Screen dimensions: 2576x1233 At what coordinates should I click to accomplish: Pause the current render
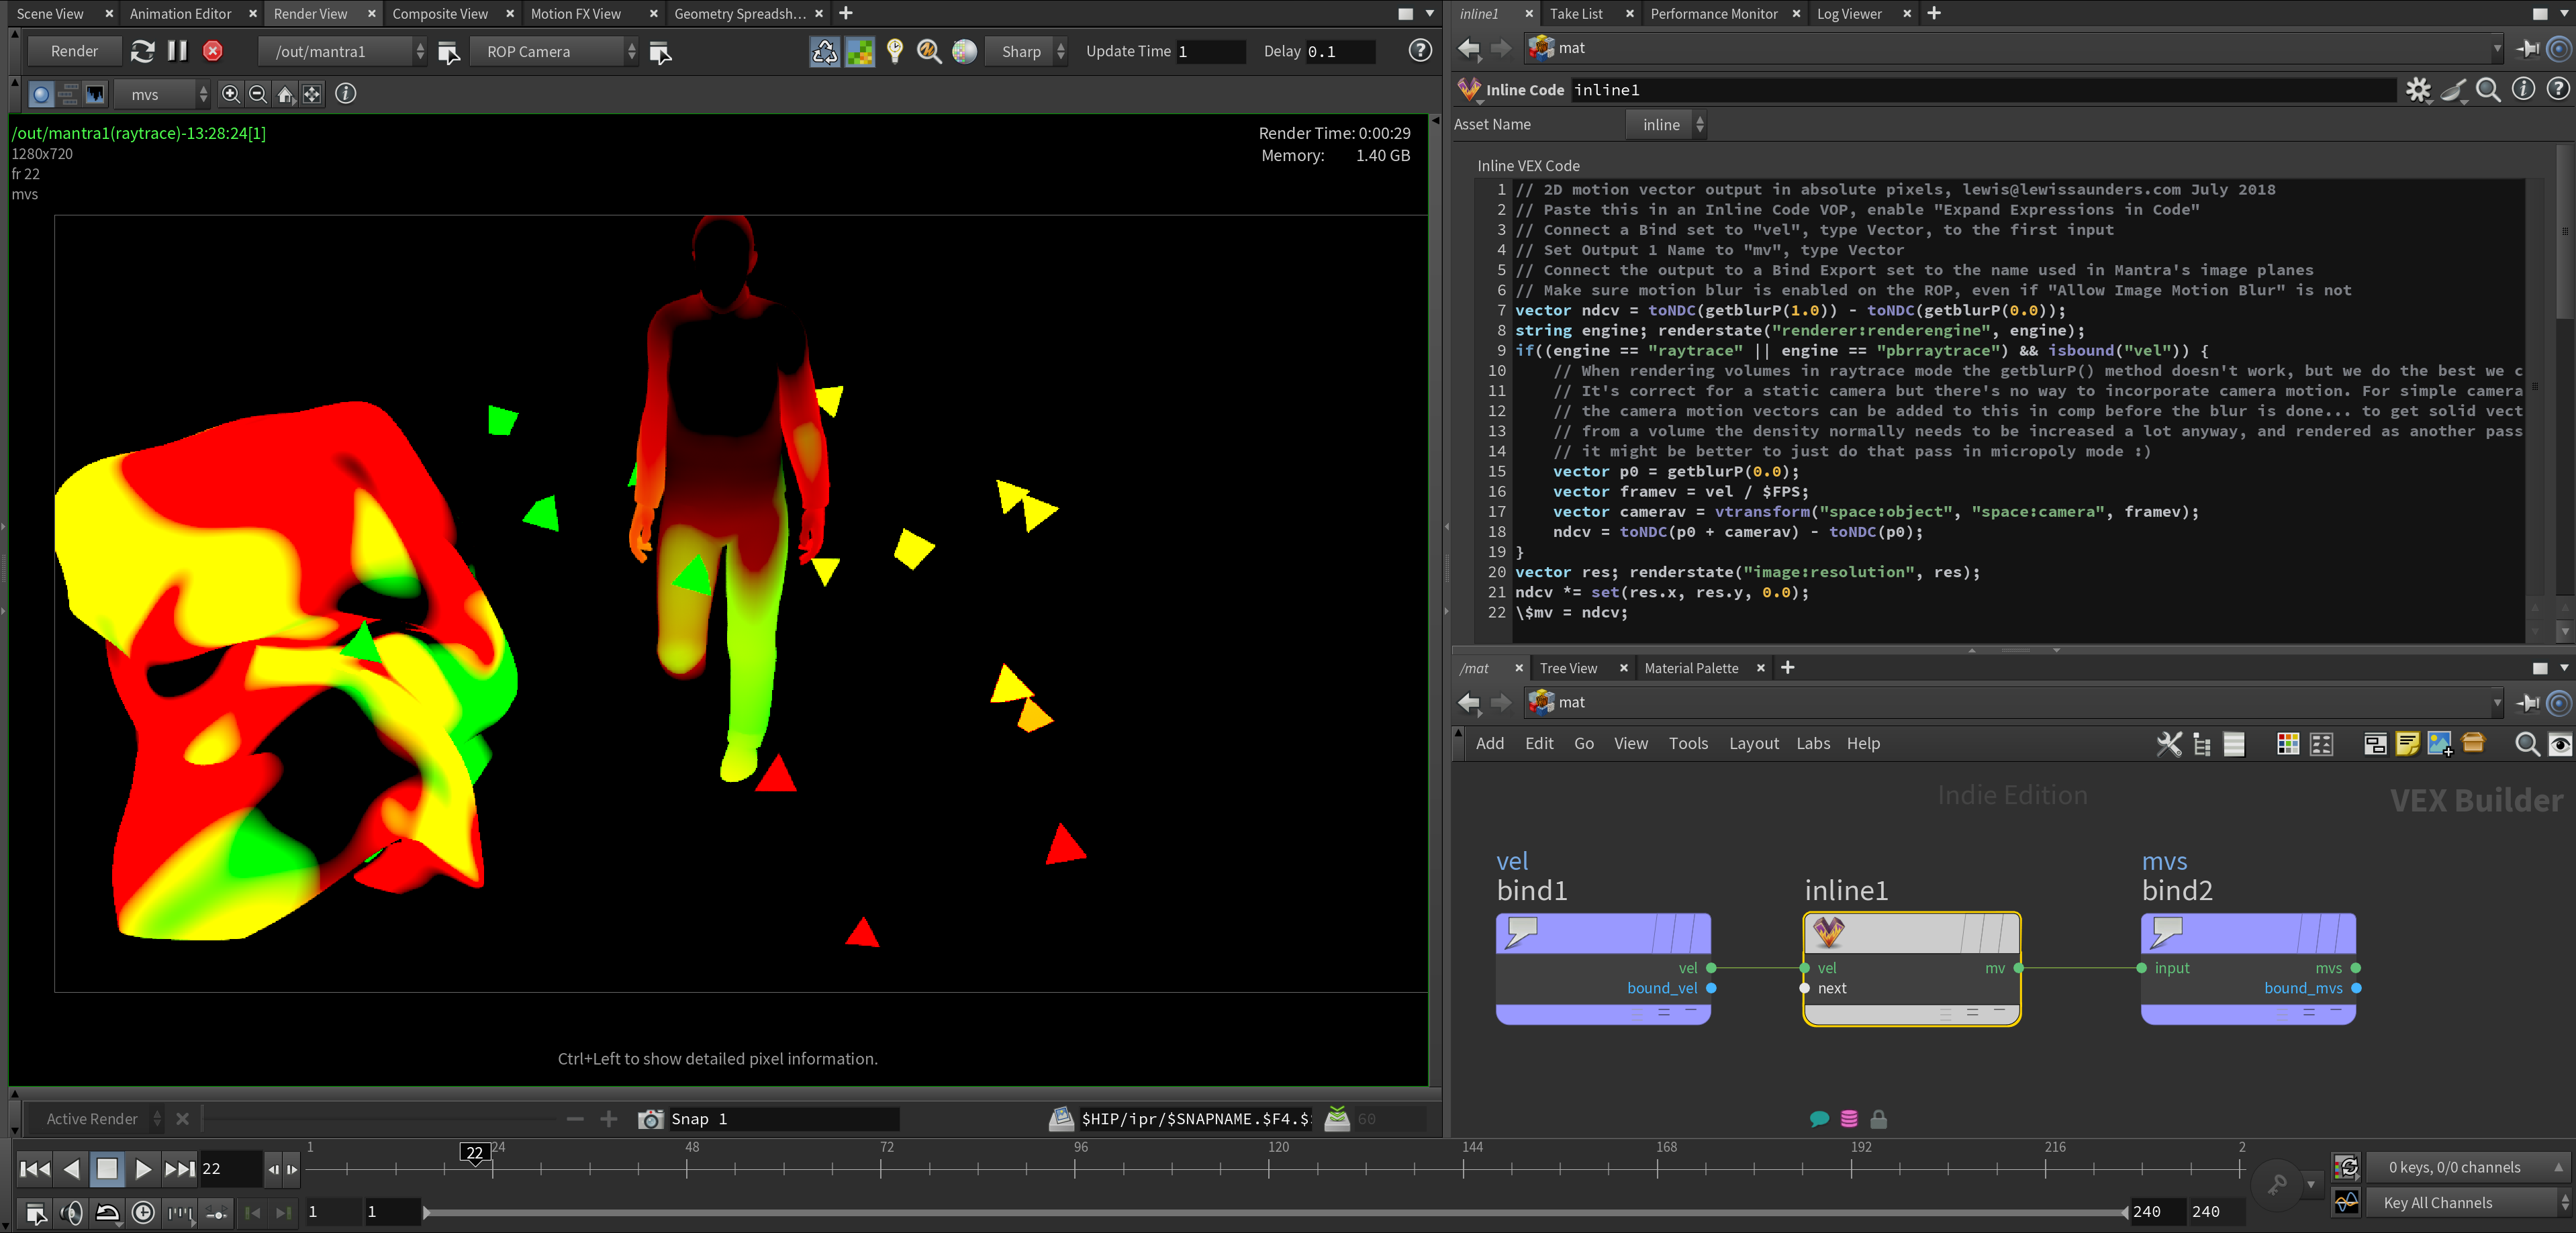(177, 51)
